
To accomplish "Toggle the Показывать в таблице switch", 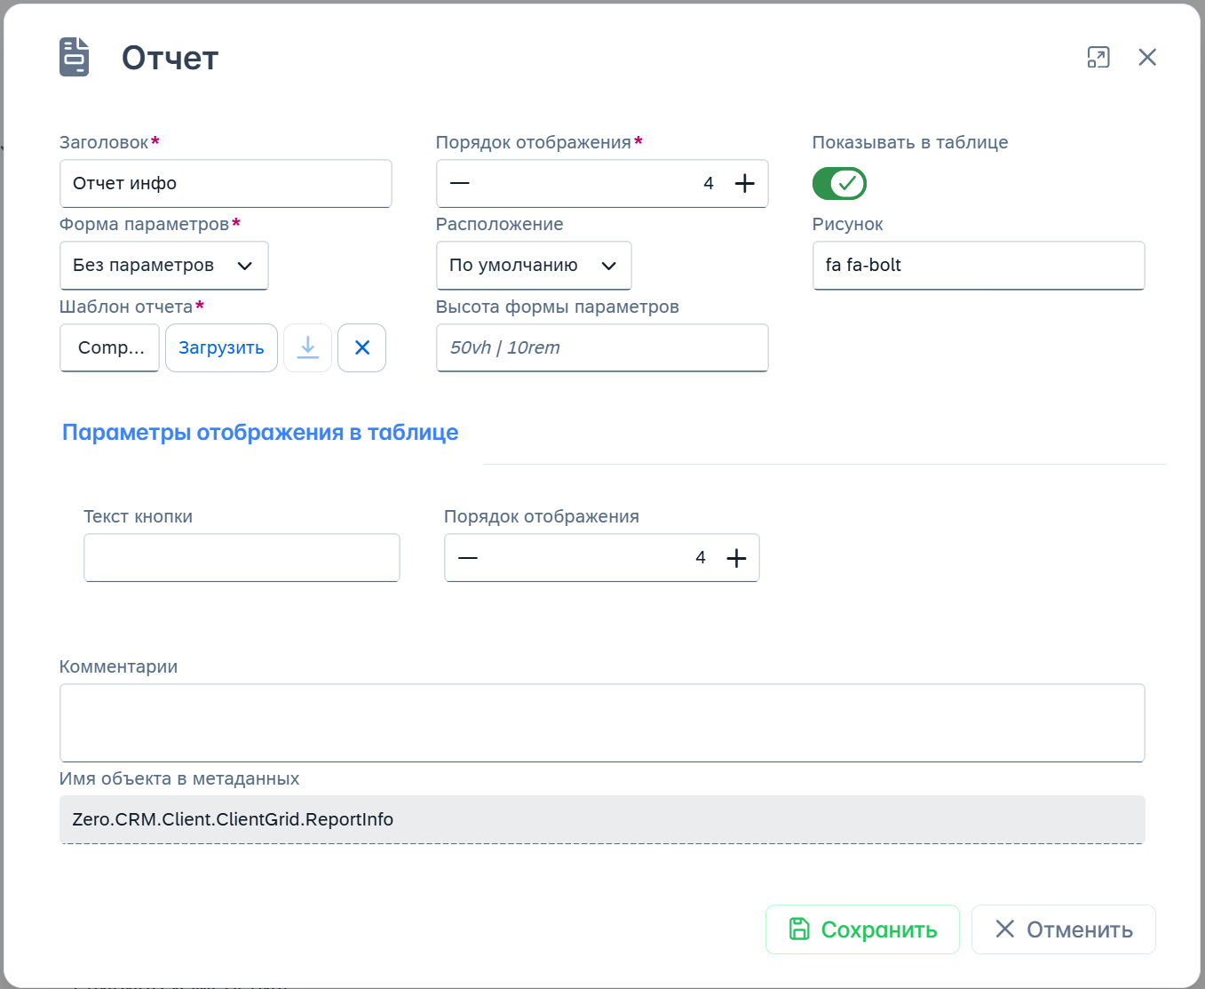I will [839, 184].
